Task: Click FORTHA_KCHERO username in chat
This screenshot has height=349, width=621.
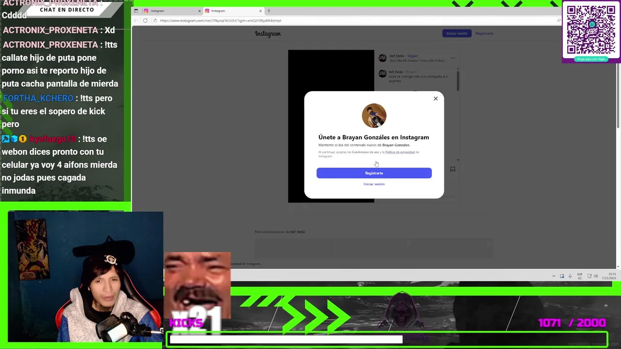Action: click(x=38, y=98)
